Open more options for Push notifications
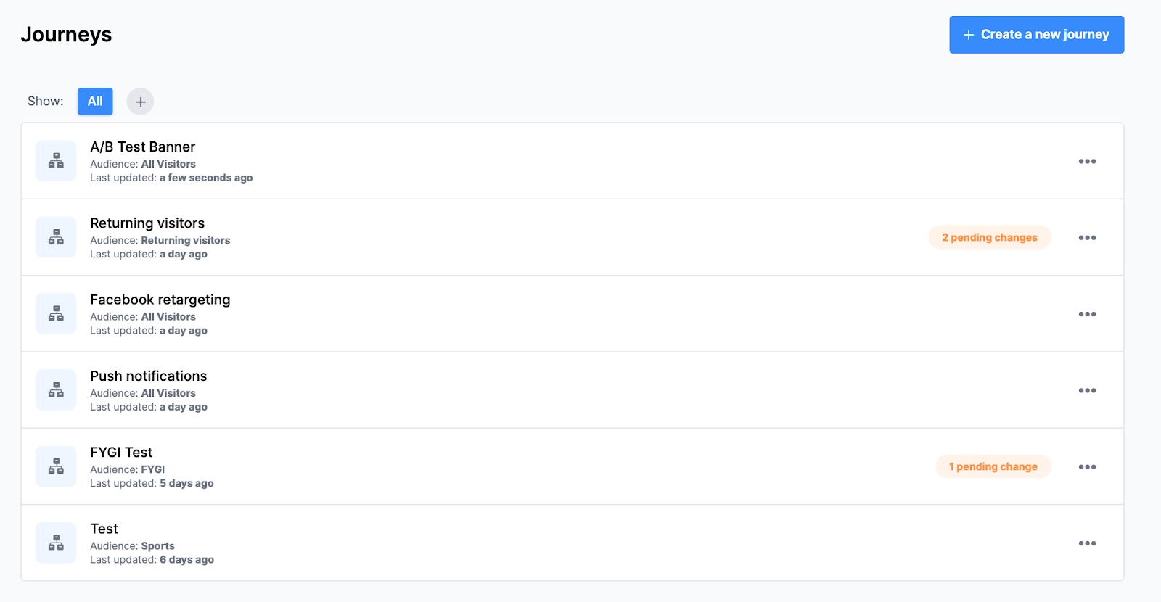1161x602 pixels. click(1087, 390)
